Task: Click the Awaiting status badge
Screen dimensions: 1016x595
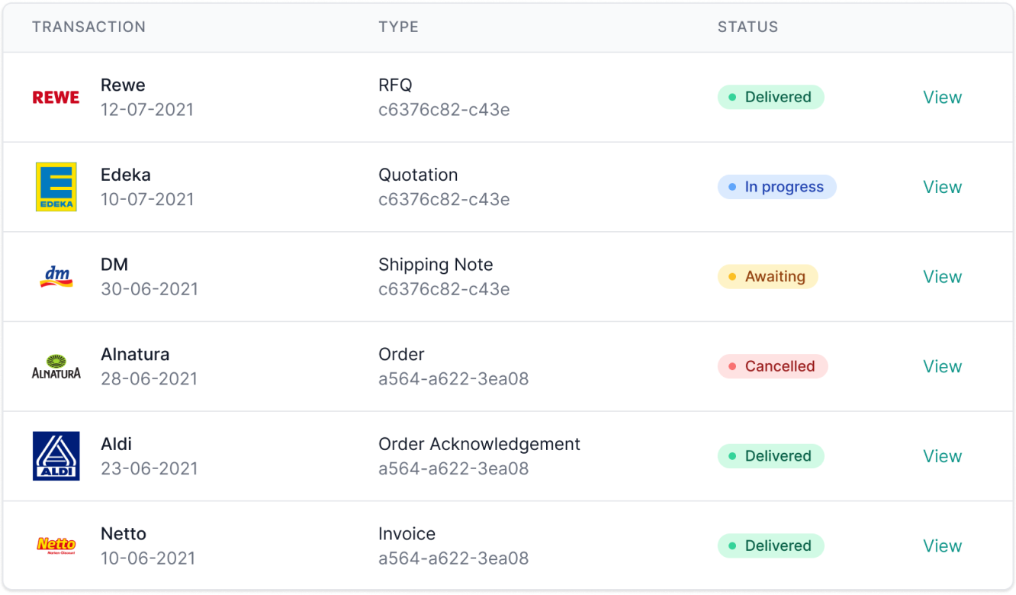Action: pyautogui.click(x=767, y=277)
